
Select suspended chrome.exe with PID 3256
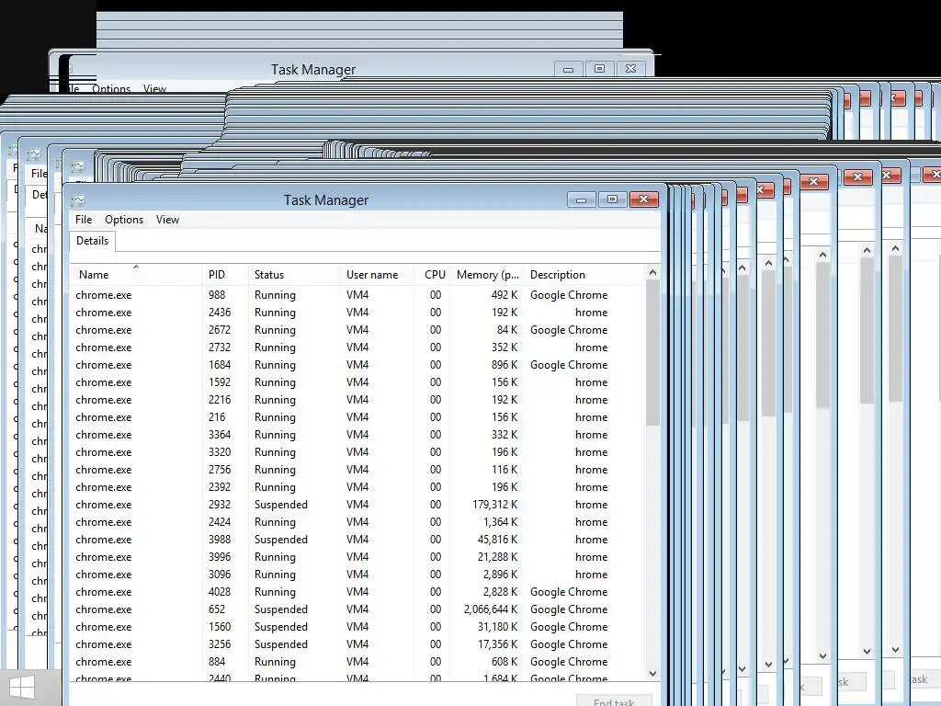[357, 643]
